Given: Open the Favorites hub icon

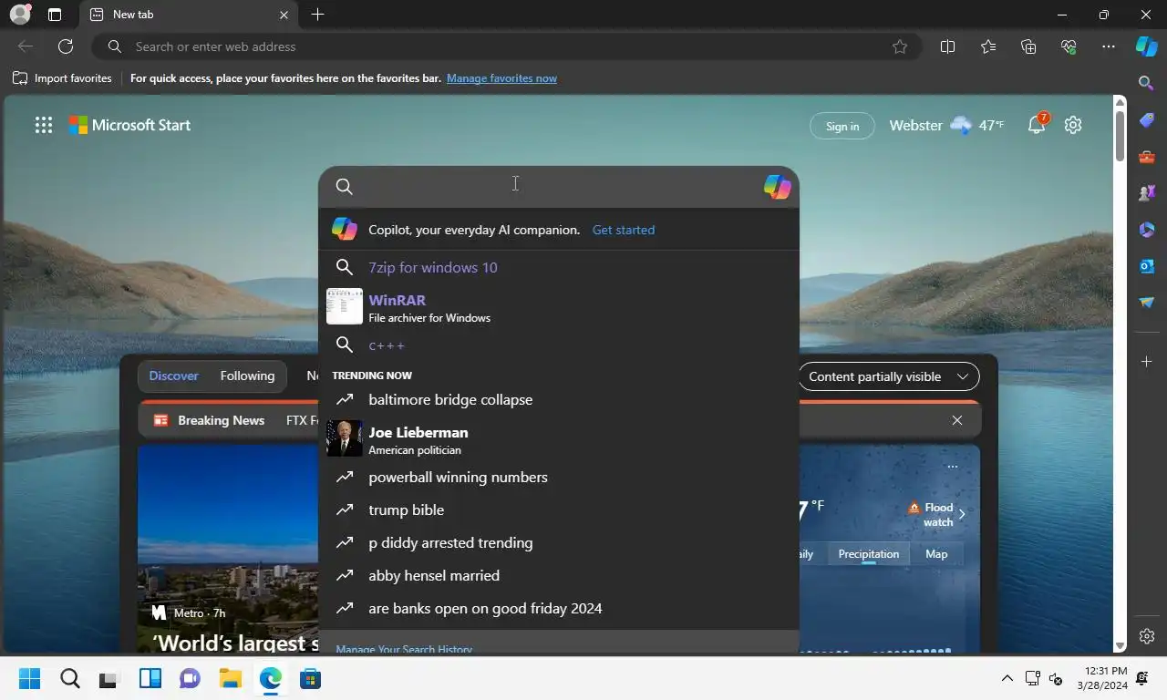Looking at the screenshot, I should click(x=988, y=46).
